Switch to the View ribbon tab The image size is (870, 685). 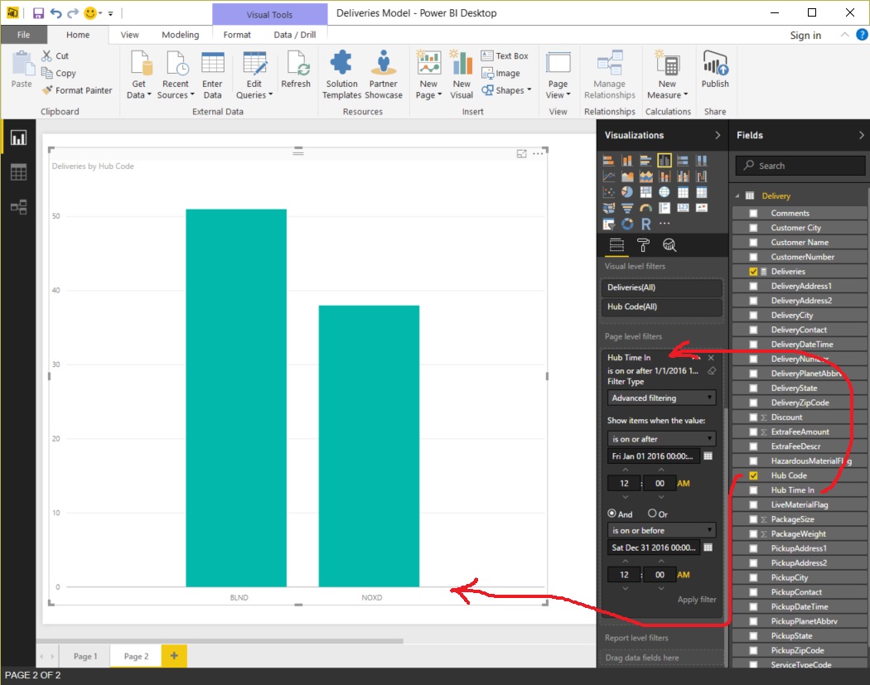[130, 35]
